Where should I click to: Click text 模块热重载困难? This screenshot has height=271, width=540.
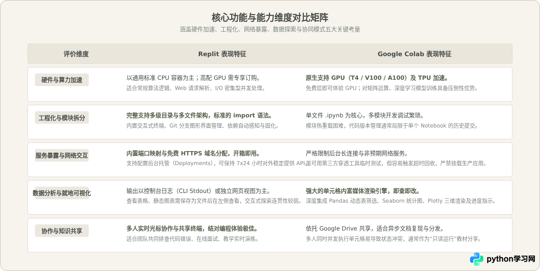(325, 126)
